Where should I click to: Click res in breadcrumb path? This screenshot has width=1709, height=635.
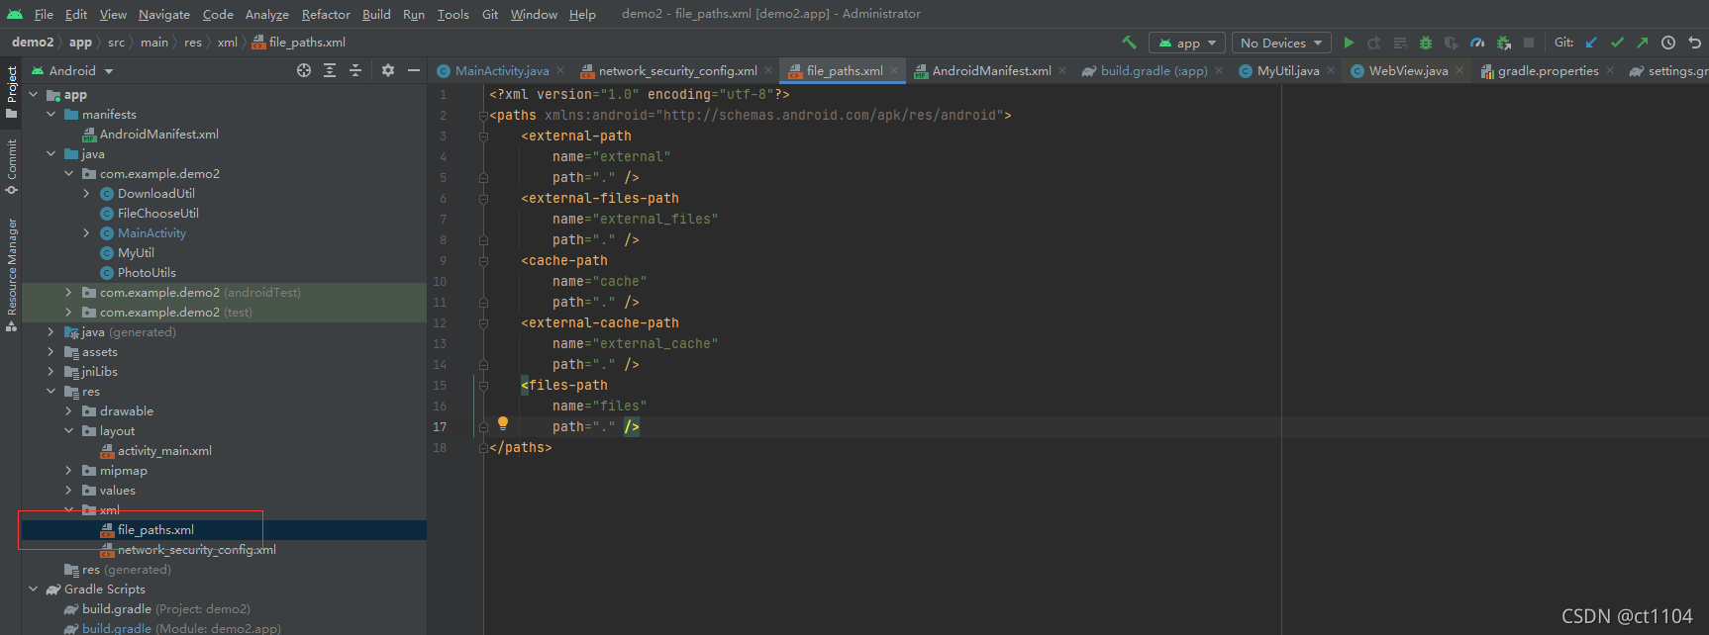tap(193, 43)
